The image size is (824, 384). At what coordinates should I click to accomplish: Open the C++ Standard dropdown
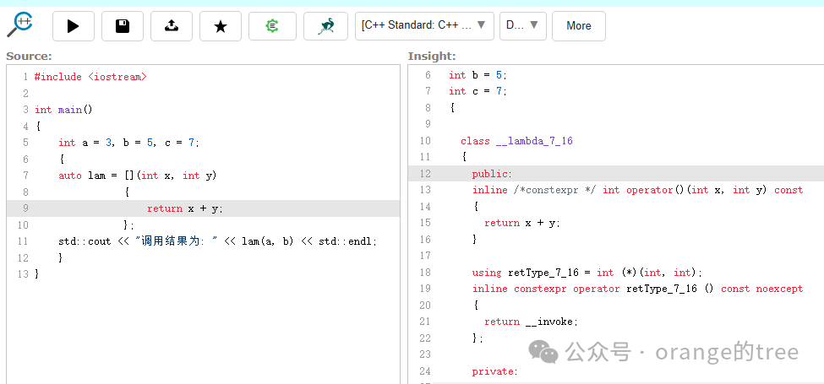(424, 25)
